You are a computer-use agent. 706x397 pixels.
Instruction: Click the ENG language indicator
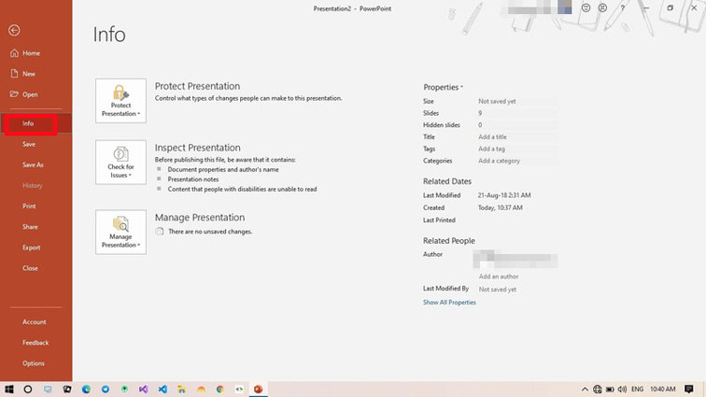click(637, 389)
